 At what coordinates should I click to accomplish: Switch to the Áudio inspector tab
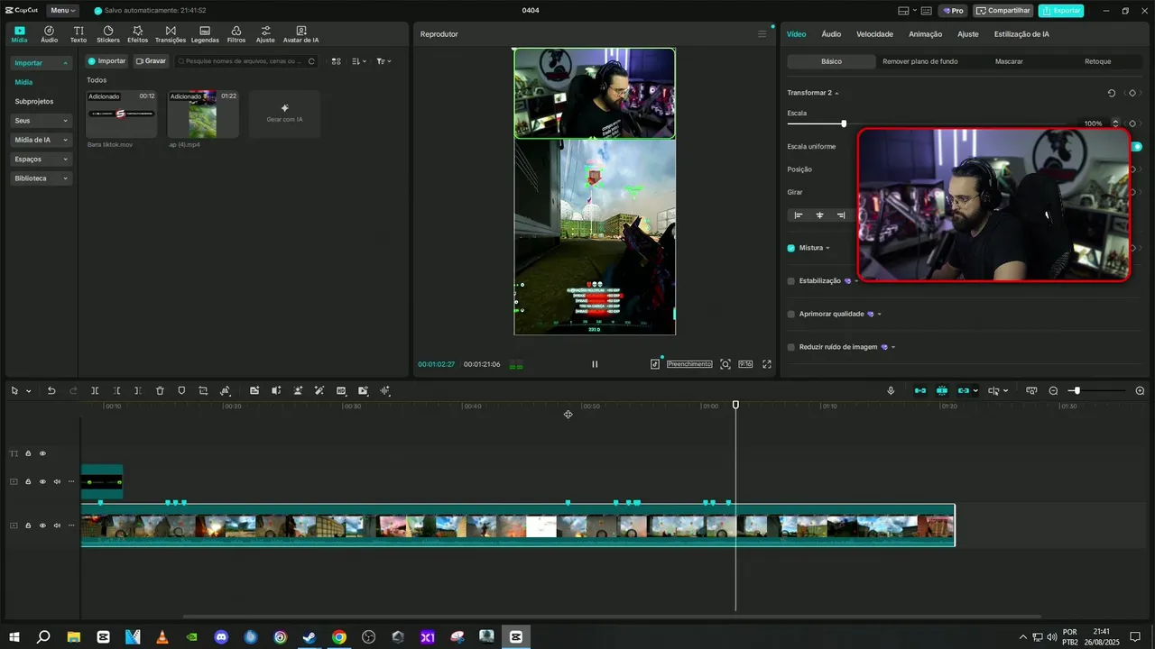[x=831, y=34]
